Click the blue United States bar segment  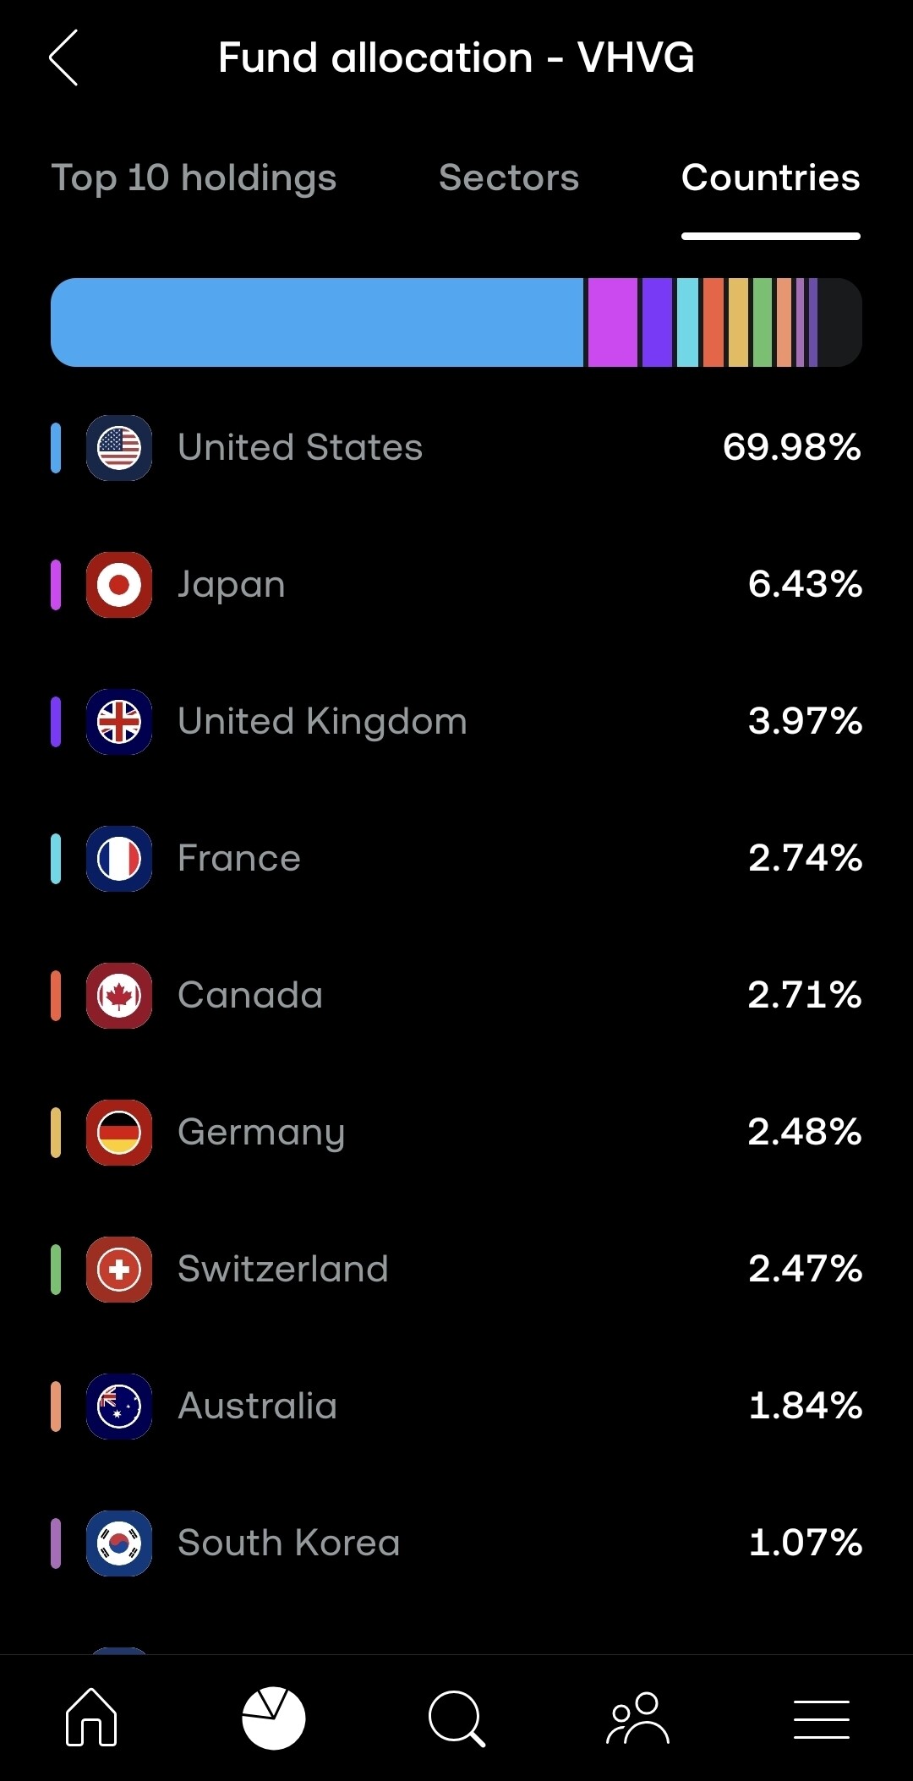click(317, 322)
